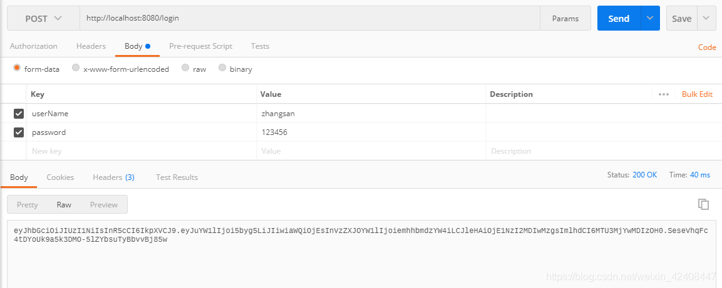
Task: Switch the response view to Preview
Action: pos(104,205)
